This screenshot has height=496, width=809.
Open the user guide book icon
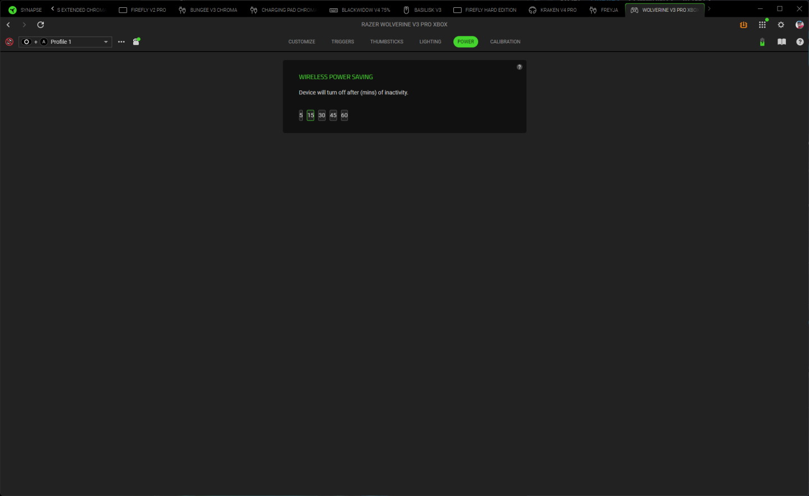point(781,42)
